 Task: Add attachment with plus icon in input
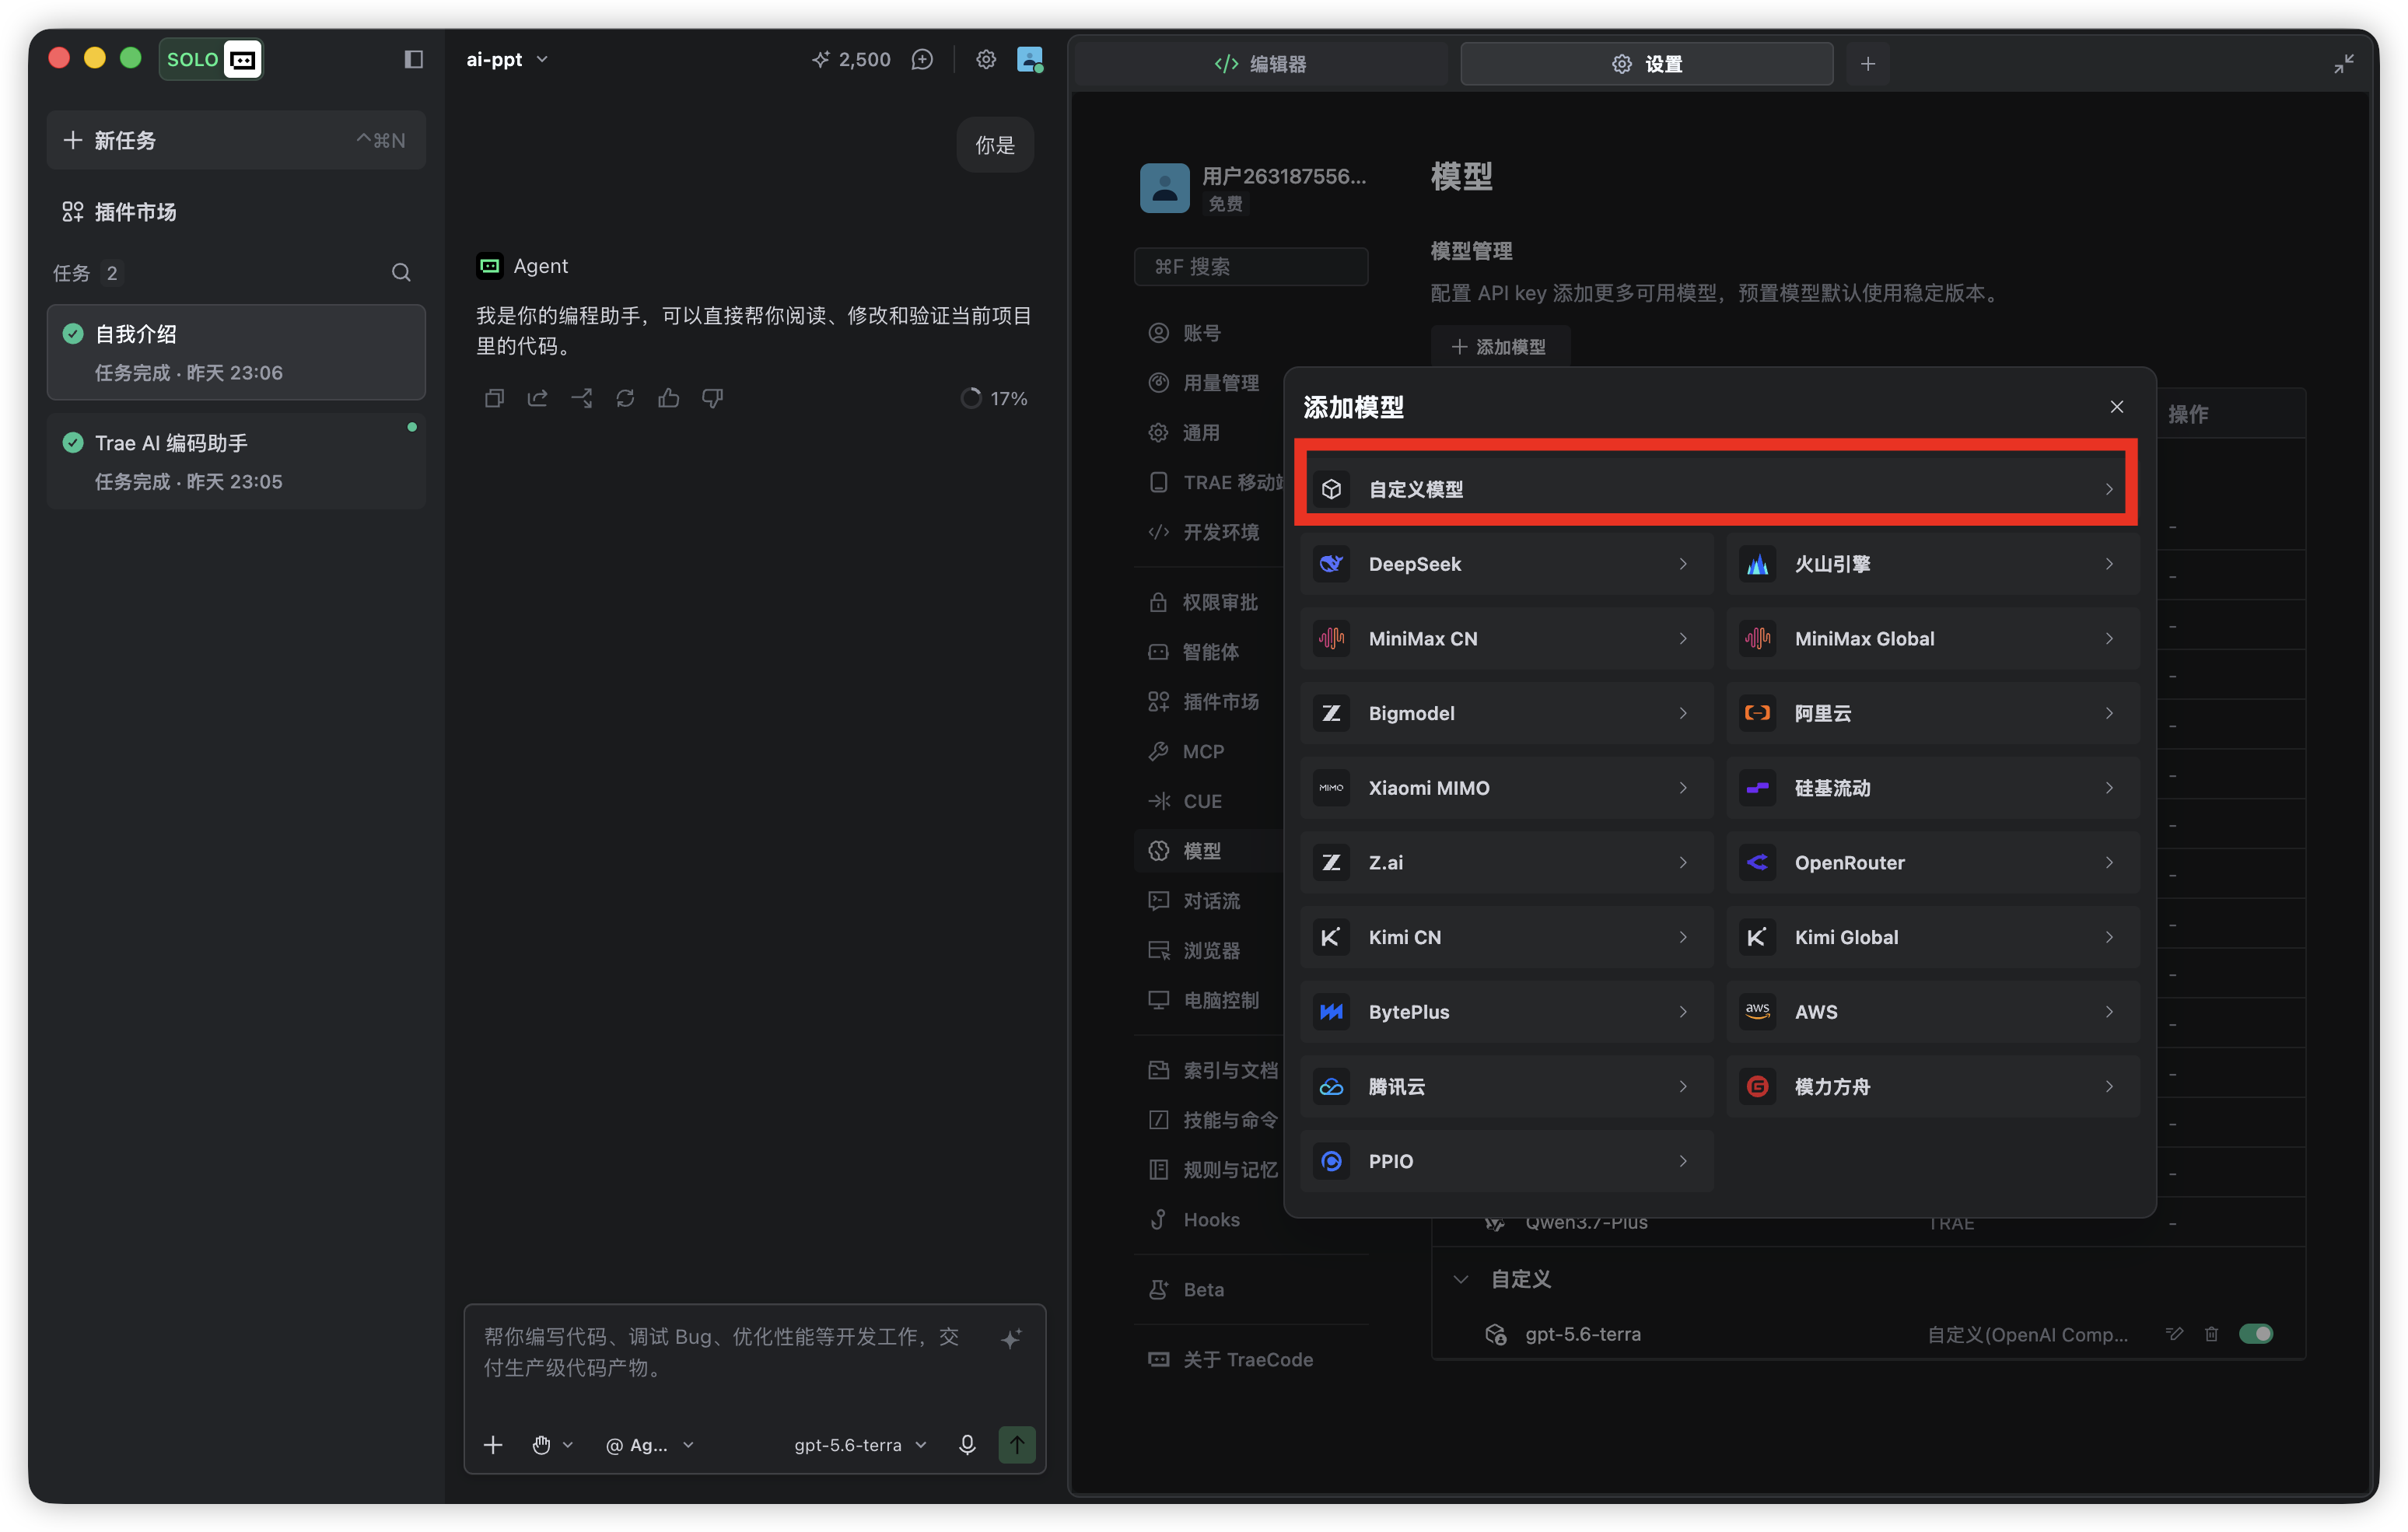493,1444
